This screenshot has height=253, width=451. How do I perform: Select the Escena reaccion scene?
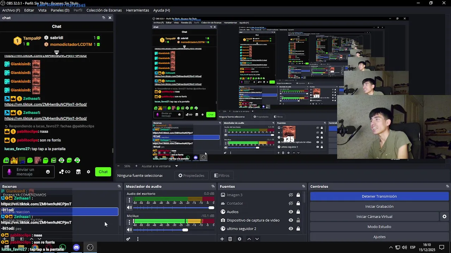pos(59,212)
